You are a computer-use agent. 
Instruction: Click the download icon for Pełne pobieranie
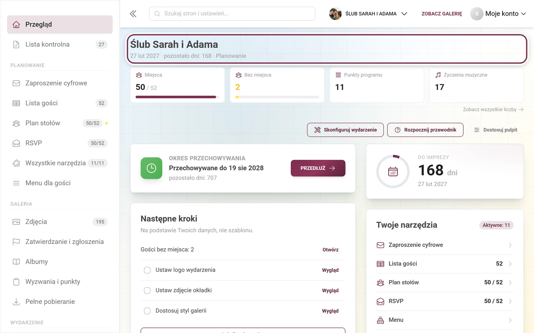pos(16,302)
